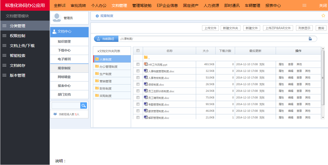The height and width of the screenshot is (165, 328).
Task: Click the hamburger icon beside 智能检索
Action: pos(4,56)
